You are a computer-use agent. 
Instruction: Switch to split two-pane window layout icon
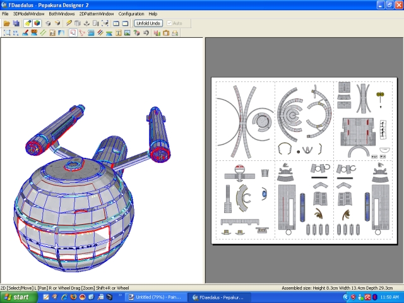[116, 23]
